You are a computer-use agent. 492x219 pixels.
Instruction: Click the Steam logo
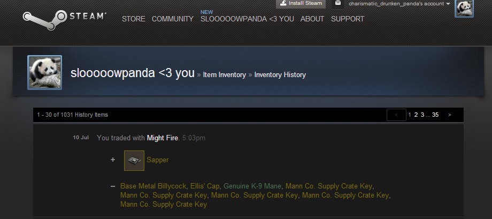tap(64, 19)
